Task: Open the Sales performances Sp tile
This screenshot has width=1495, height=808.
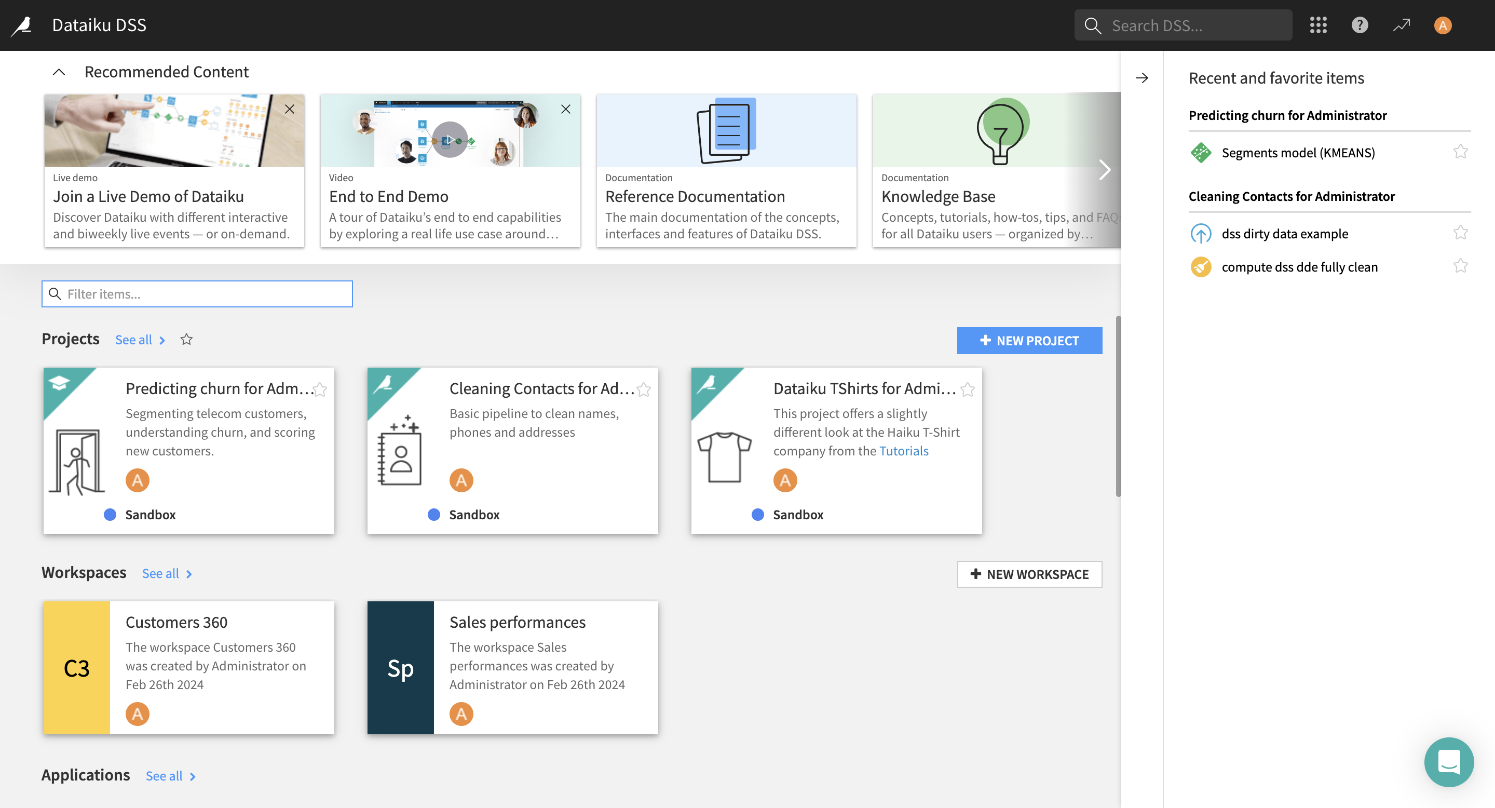Action: (x=400, y=667)
